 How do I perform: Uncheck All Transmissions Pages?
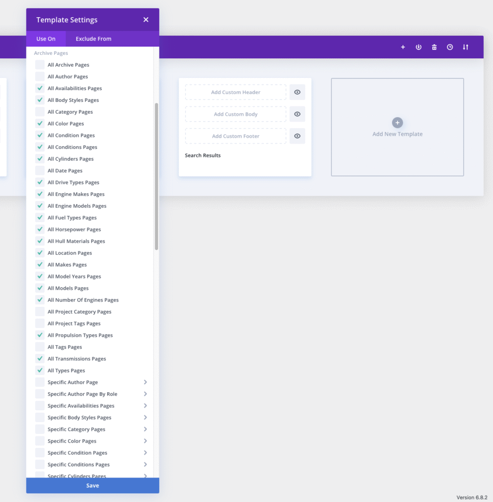click(x=40, y=358)
